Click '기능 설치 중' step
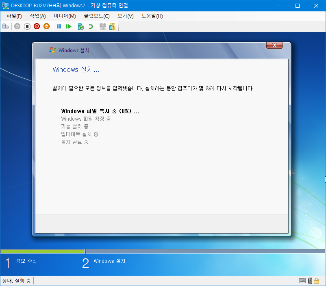The image size is (326, 286). (75, 126)
